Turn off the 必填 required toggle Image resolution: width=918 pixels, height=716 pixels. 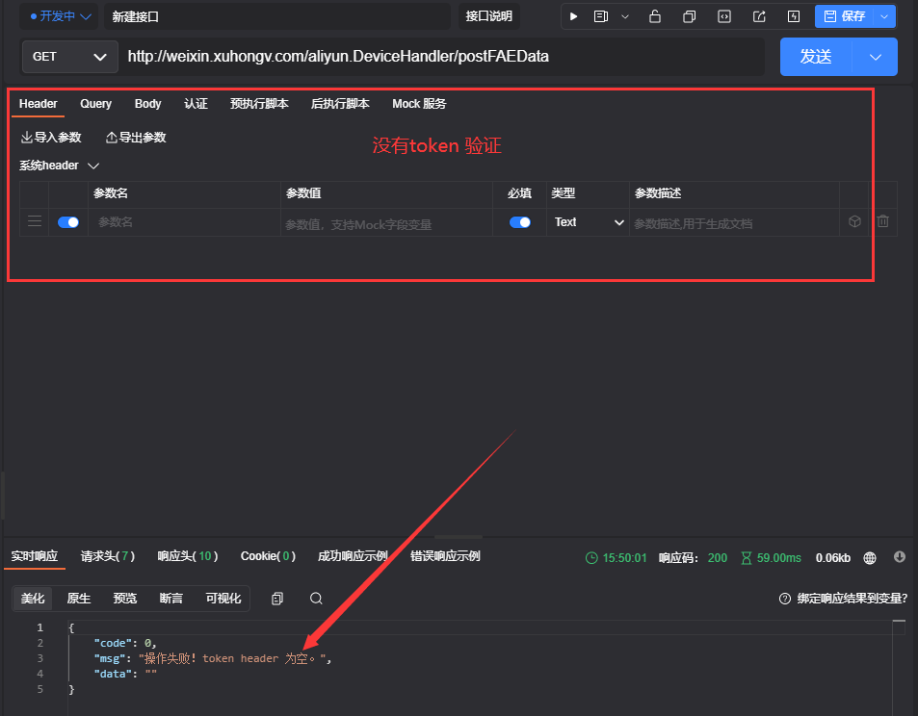pyautogui.click(x=519, y=221)
